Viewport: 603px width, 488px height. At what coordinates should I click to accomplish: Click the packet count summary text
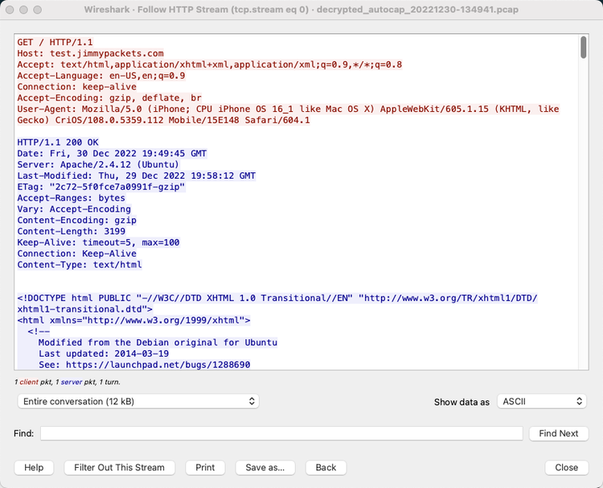click(x=68, y=382)
